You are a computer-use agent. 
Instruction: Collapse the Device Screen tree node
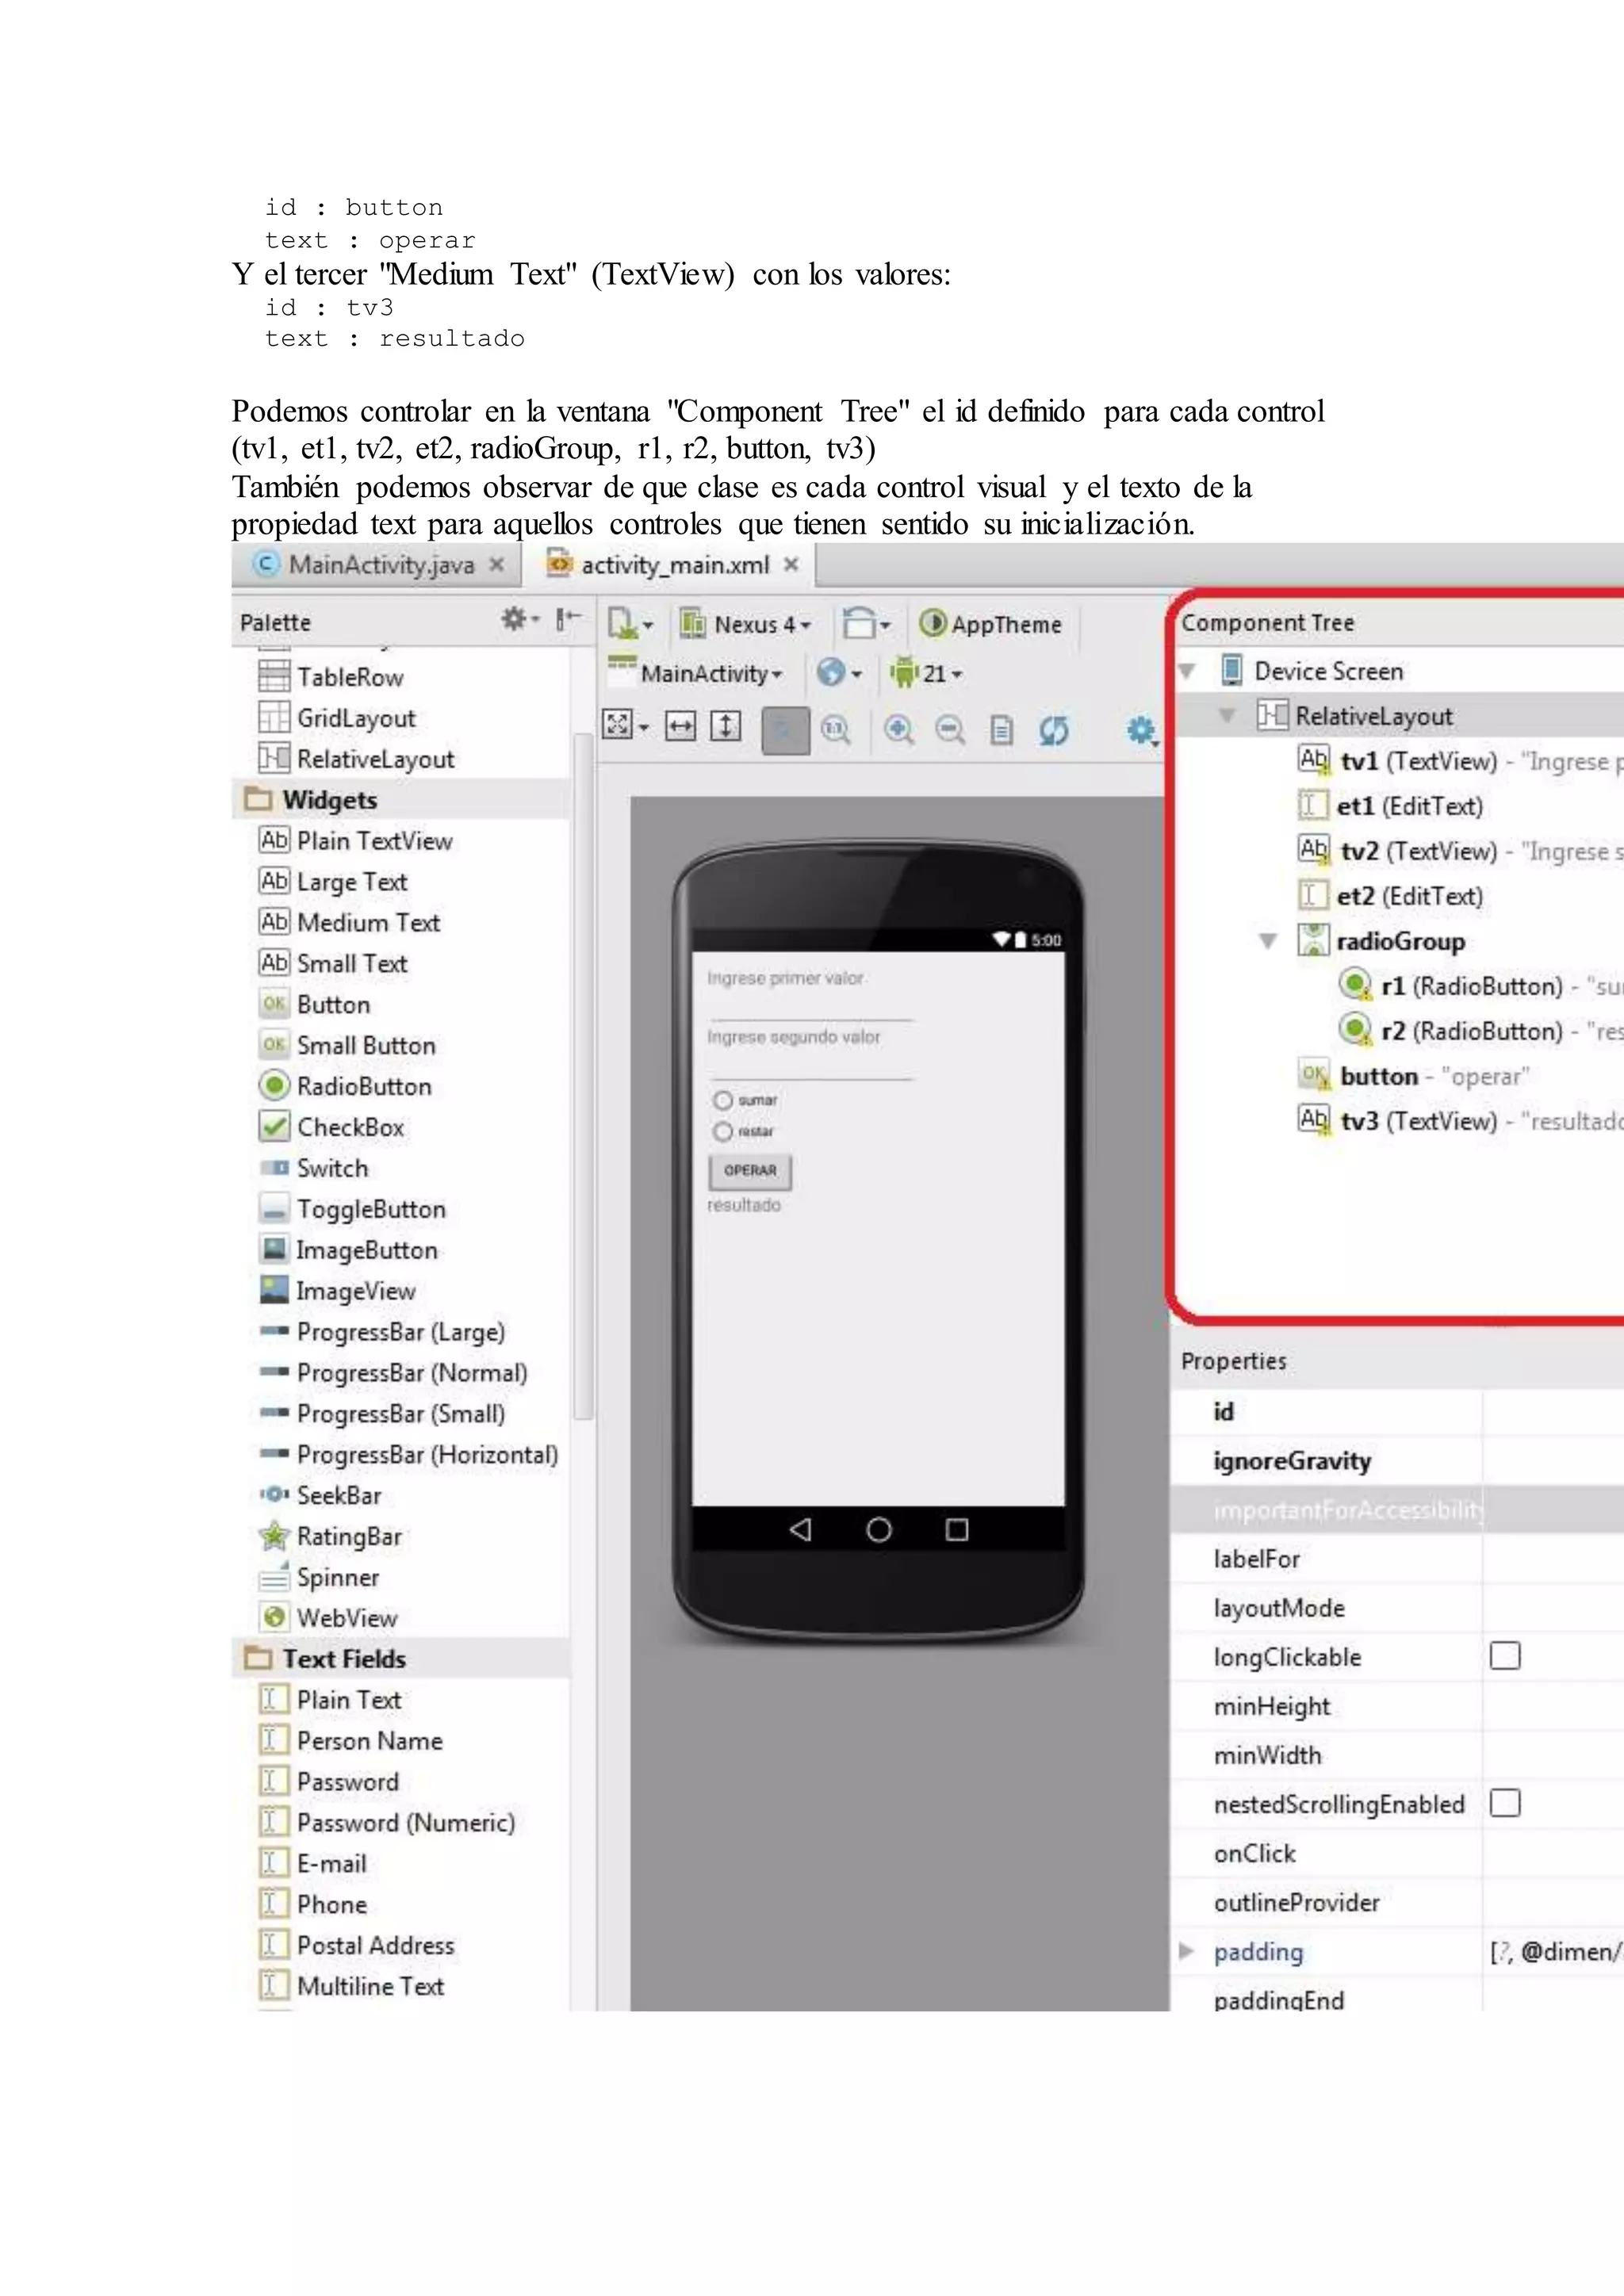click(1187, 671)
